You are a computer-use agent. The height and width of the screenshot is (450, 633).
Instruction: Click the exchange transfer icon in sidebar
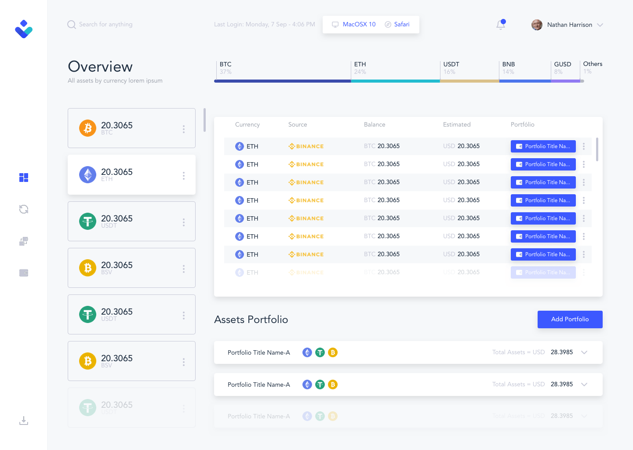click(24, 241)
